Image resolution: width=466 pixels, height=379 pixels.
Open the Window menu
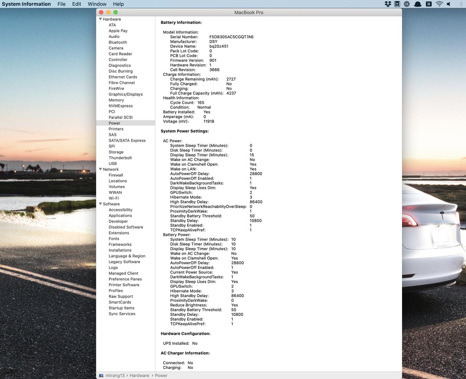(x=97, y=4)
